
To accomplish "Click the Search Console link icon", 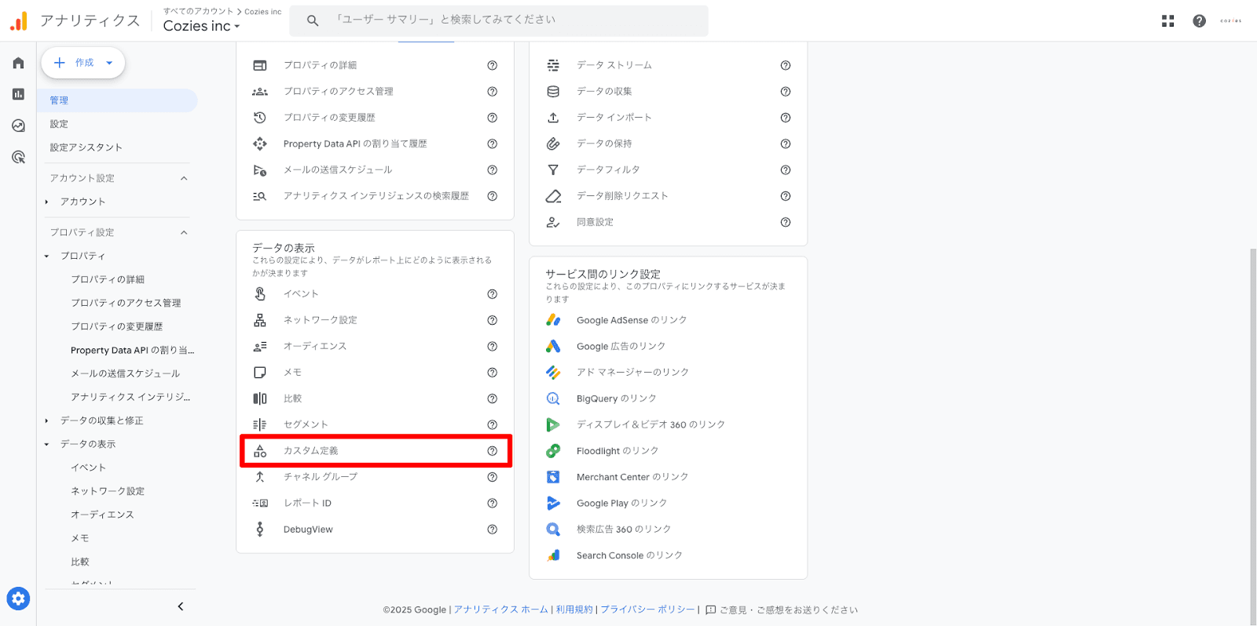I will [553, 555].
